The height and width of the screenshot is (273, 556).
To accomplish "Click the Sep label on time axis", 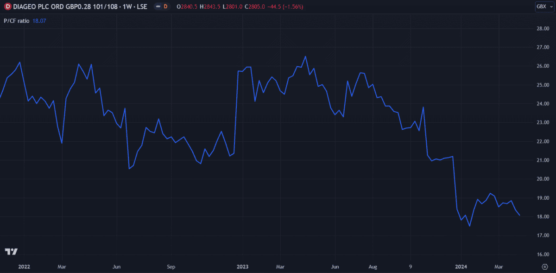I will tap(171, 267).
